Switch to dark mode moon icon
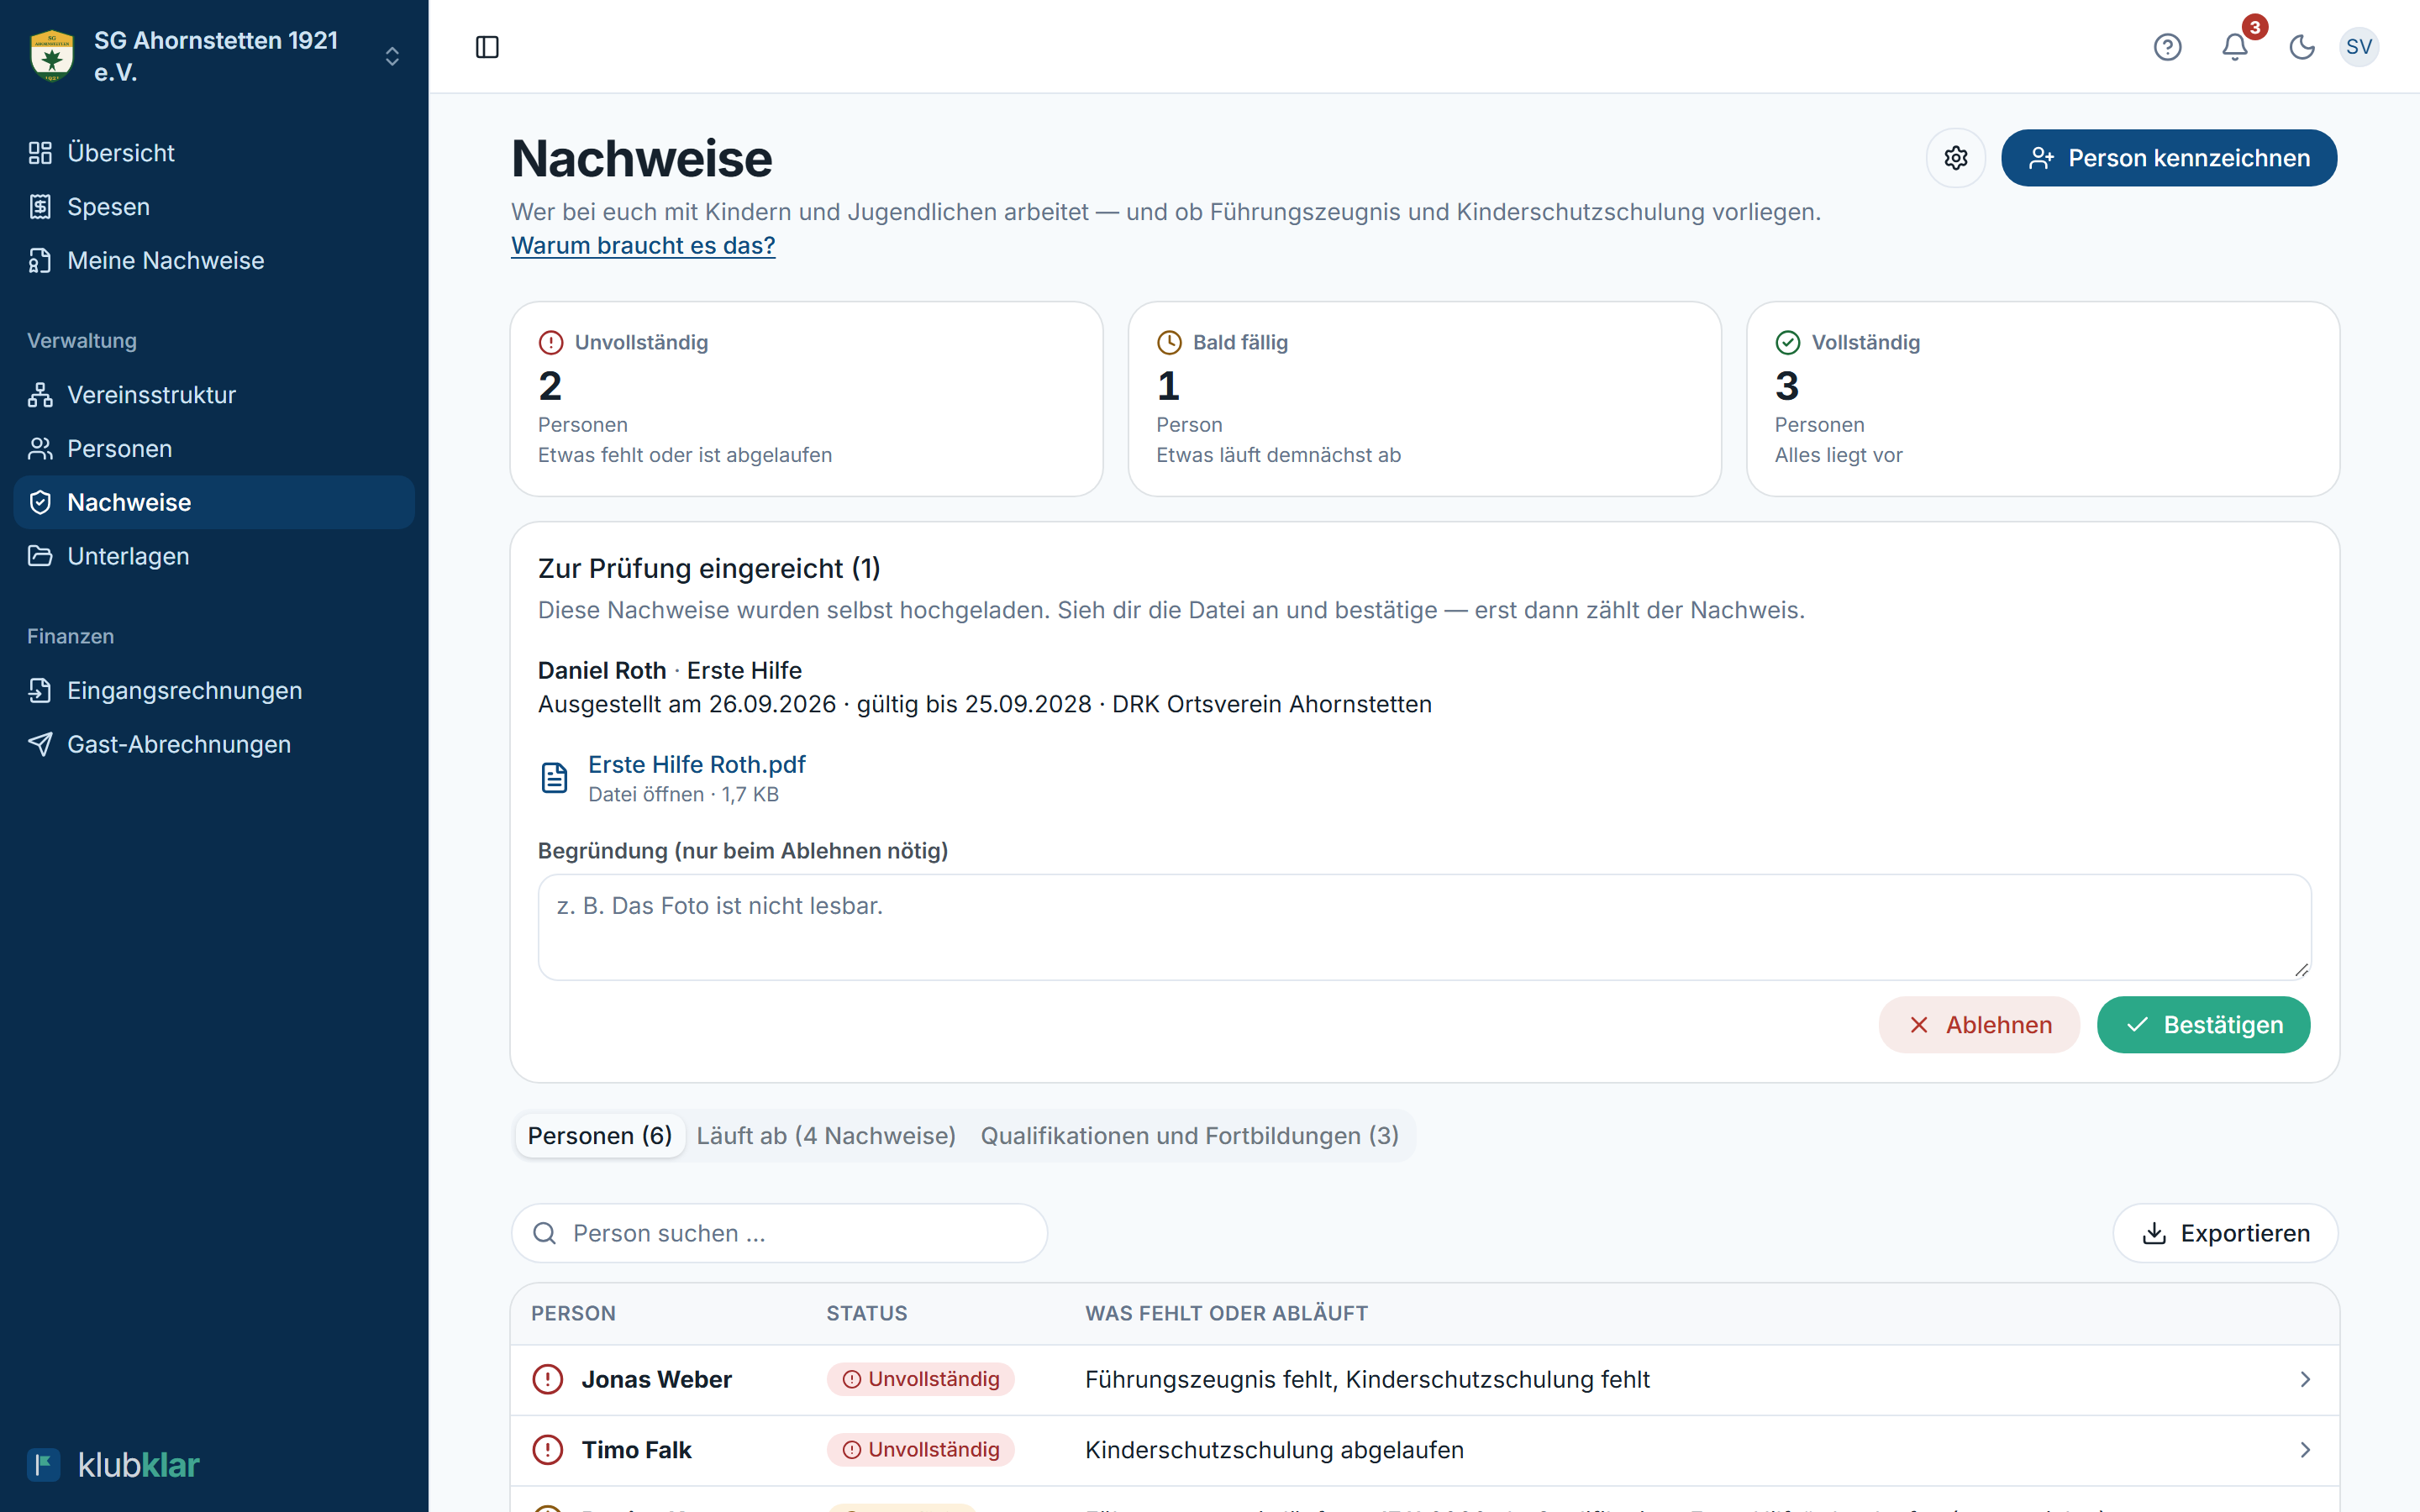 pyautogui.click(x=2302, y=47)
